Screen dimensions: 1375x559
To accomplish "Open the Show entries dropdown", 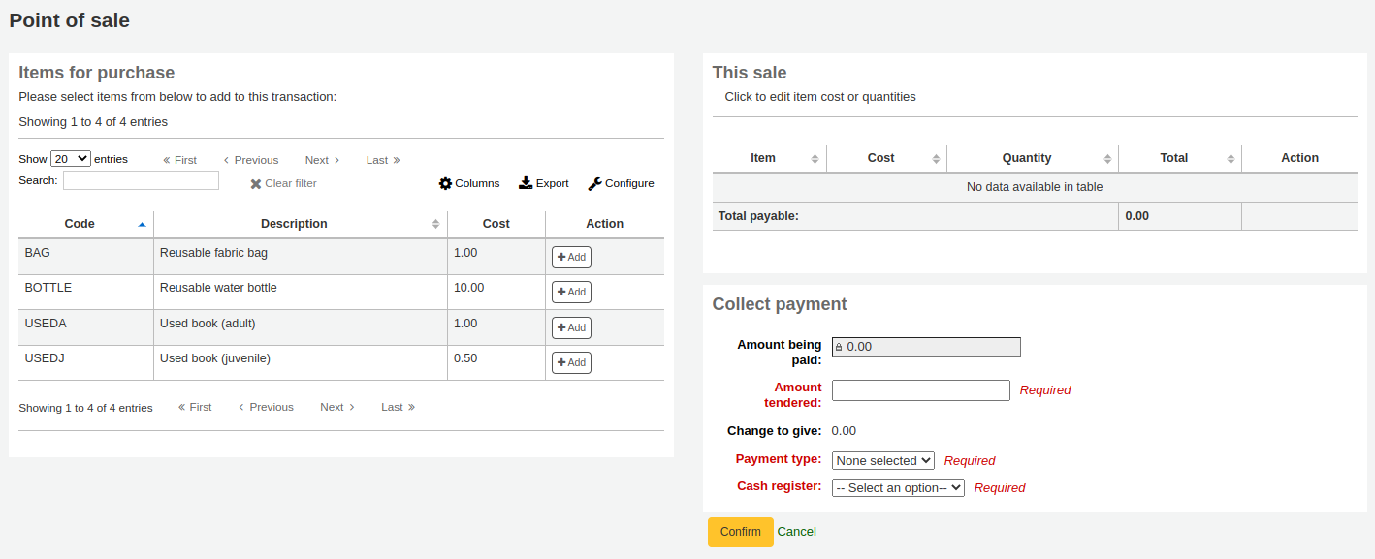I will point(70,158).
